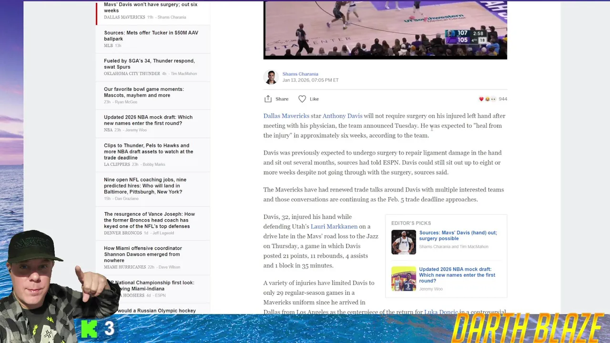Follow the Dallas Mavericks link in article

[x=286, y=116]
